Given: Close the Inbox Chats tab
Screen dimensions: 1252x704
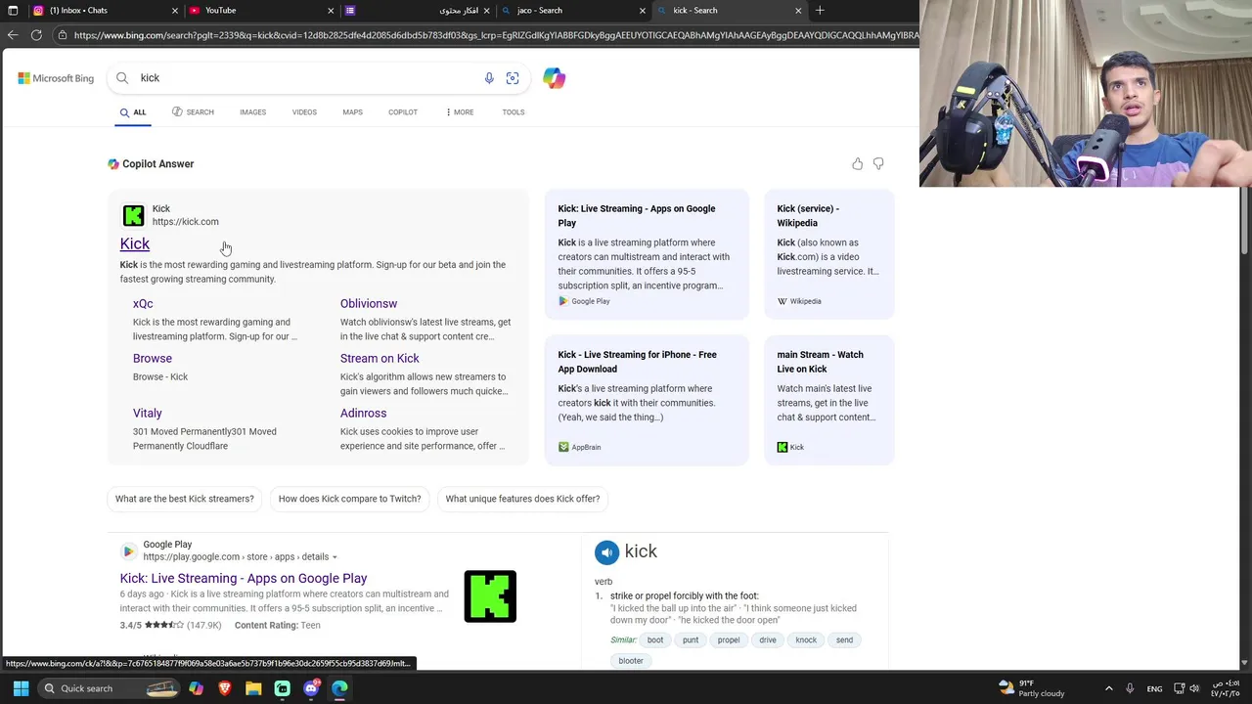Looking at the screenshot, I should click(175, 11).
